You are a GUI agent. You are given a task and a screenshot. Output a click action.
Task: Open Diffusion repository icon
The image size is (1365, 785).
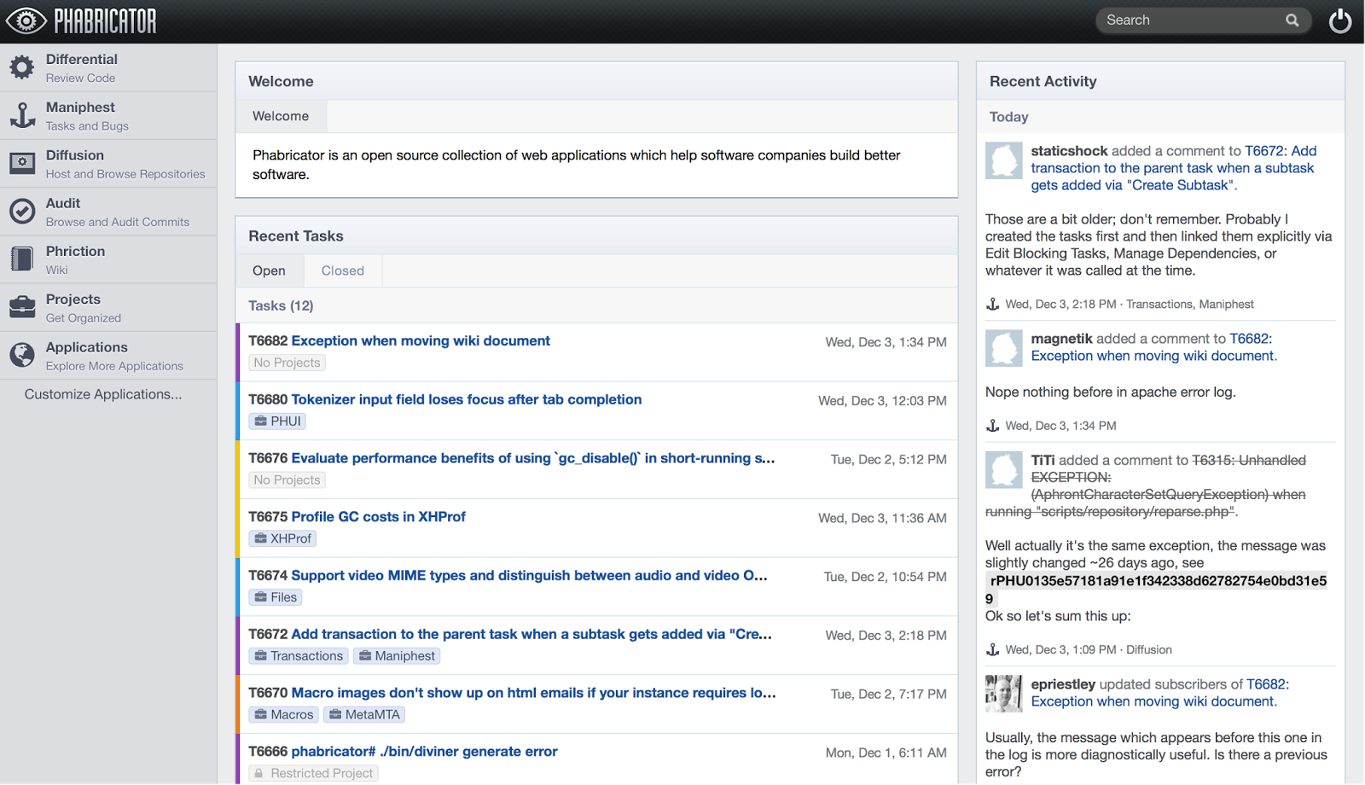22,163
